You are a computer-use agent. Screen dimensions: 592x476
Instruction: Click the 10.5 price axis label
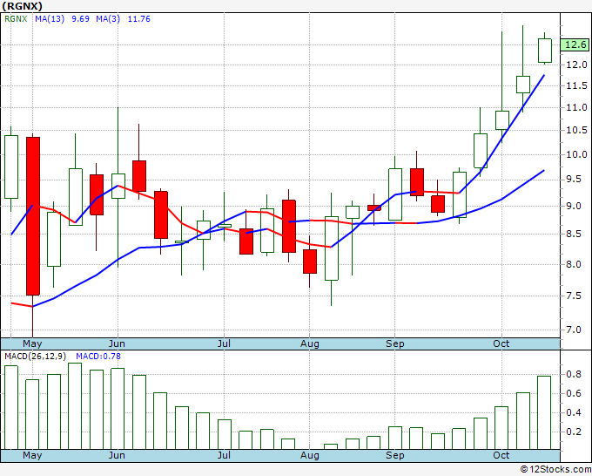[x=576, y=131]
